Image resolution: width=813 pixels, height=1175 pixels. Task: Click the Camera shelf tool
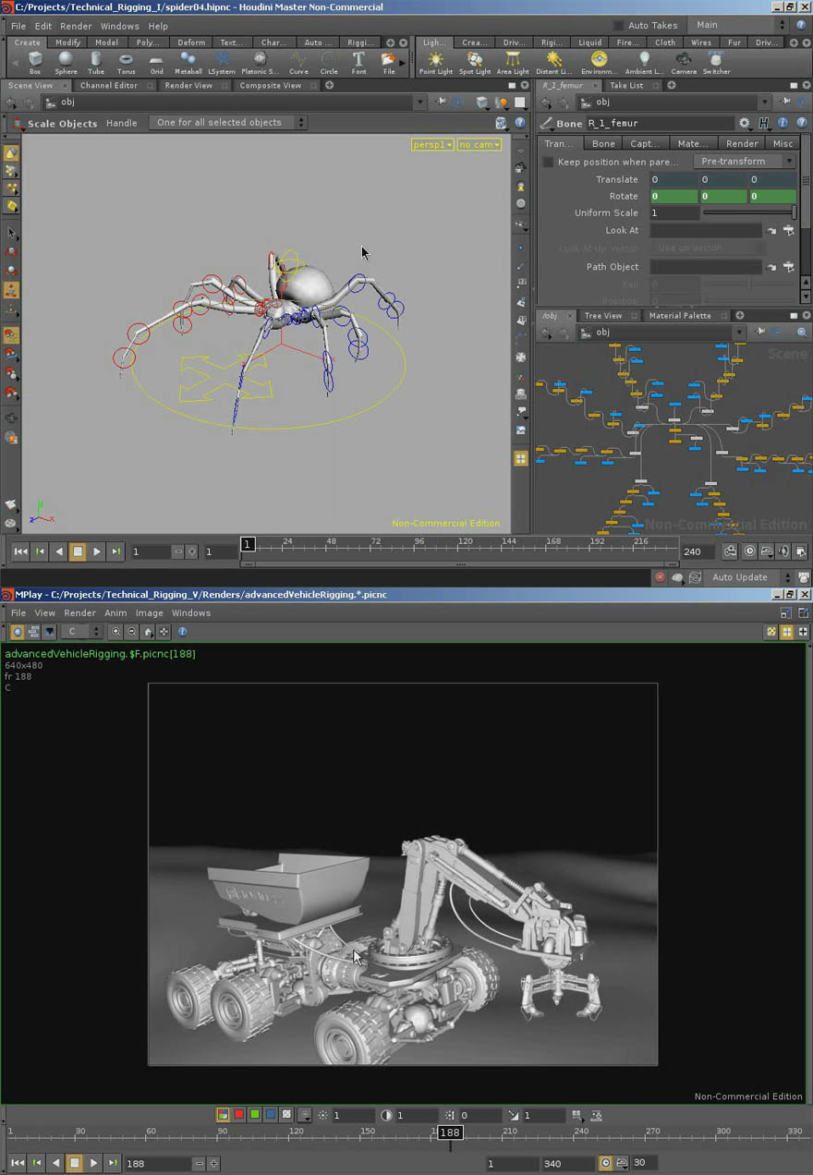(684, 62)
